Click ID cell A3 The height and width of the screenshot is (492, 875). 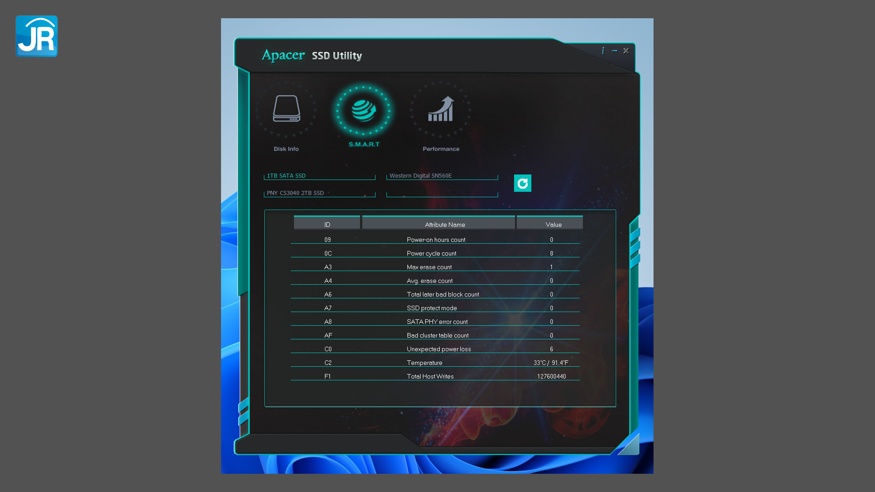(x=328, y=267)
